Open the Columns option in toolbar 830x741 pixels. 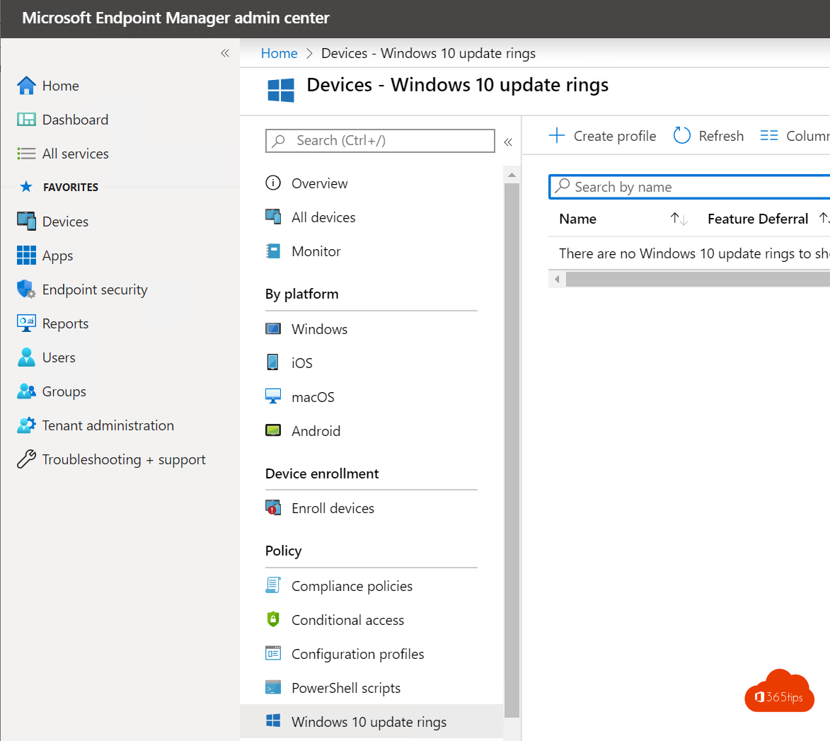pos(795,136)
